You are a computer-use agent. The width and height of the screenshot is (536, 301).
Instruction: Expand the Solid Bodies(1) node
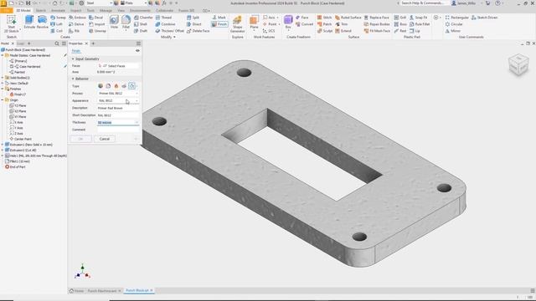click(3, 78)
